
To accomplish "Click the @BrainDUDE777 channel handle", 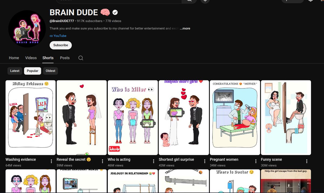I will pos(62,21).
